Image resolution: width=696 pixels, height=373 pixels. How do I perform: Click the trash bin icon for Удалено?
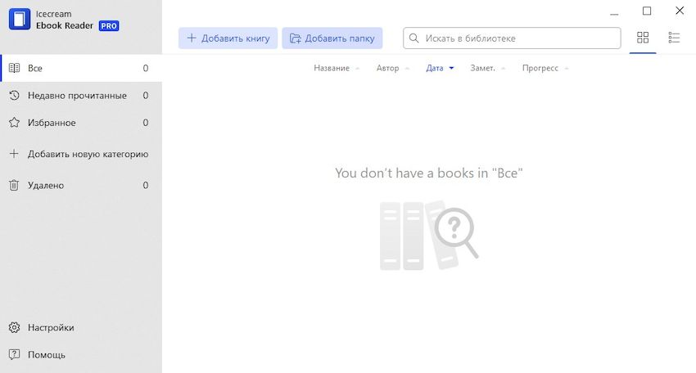14,186
